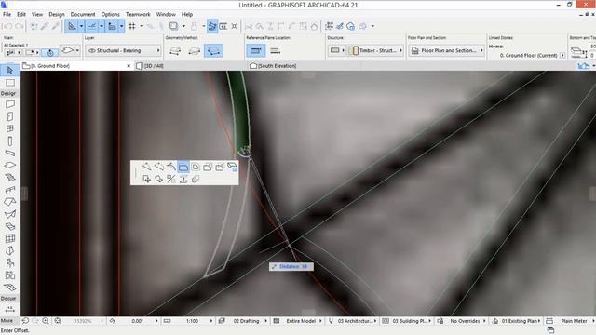
Task: Open the No Overrides dropdown
Action: click(462, 321)
